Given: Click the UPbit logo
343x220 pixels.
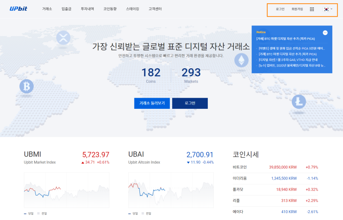Looking at the screenshot, I should pos(18,9).
